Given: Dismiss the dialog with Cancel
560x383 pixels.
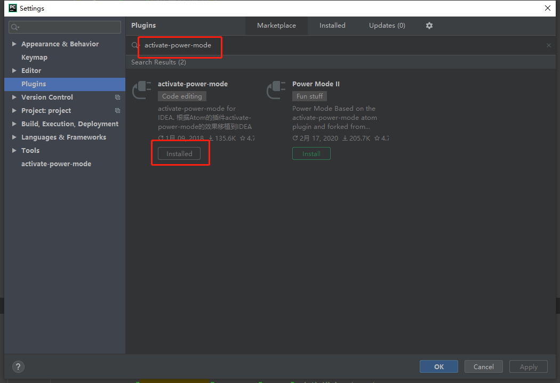Looking at the screenshot, I should point(483,366).
